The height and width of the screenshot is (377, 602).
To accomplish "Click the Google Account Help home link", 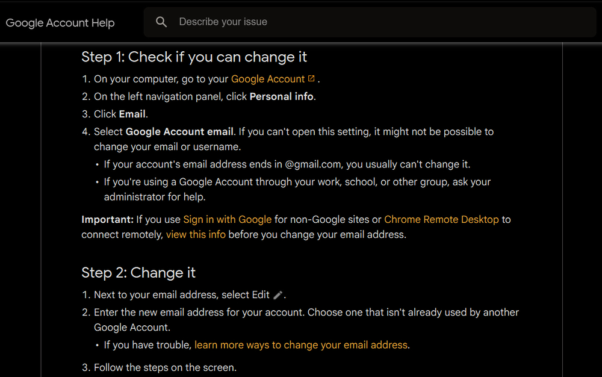I will pyautogui.click(x=60, y=22).
